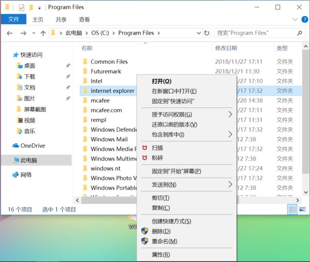Sort by 名称 column header
The image size is (310, 262).
87,48
